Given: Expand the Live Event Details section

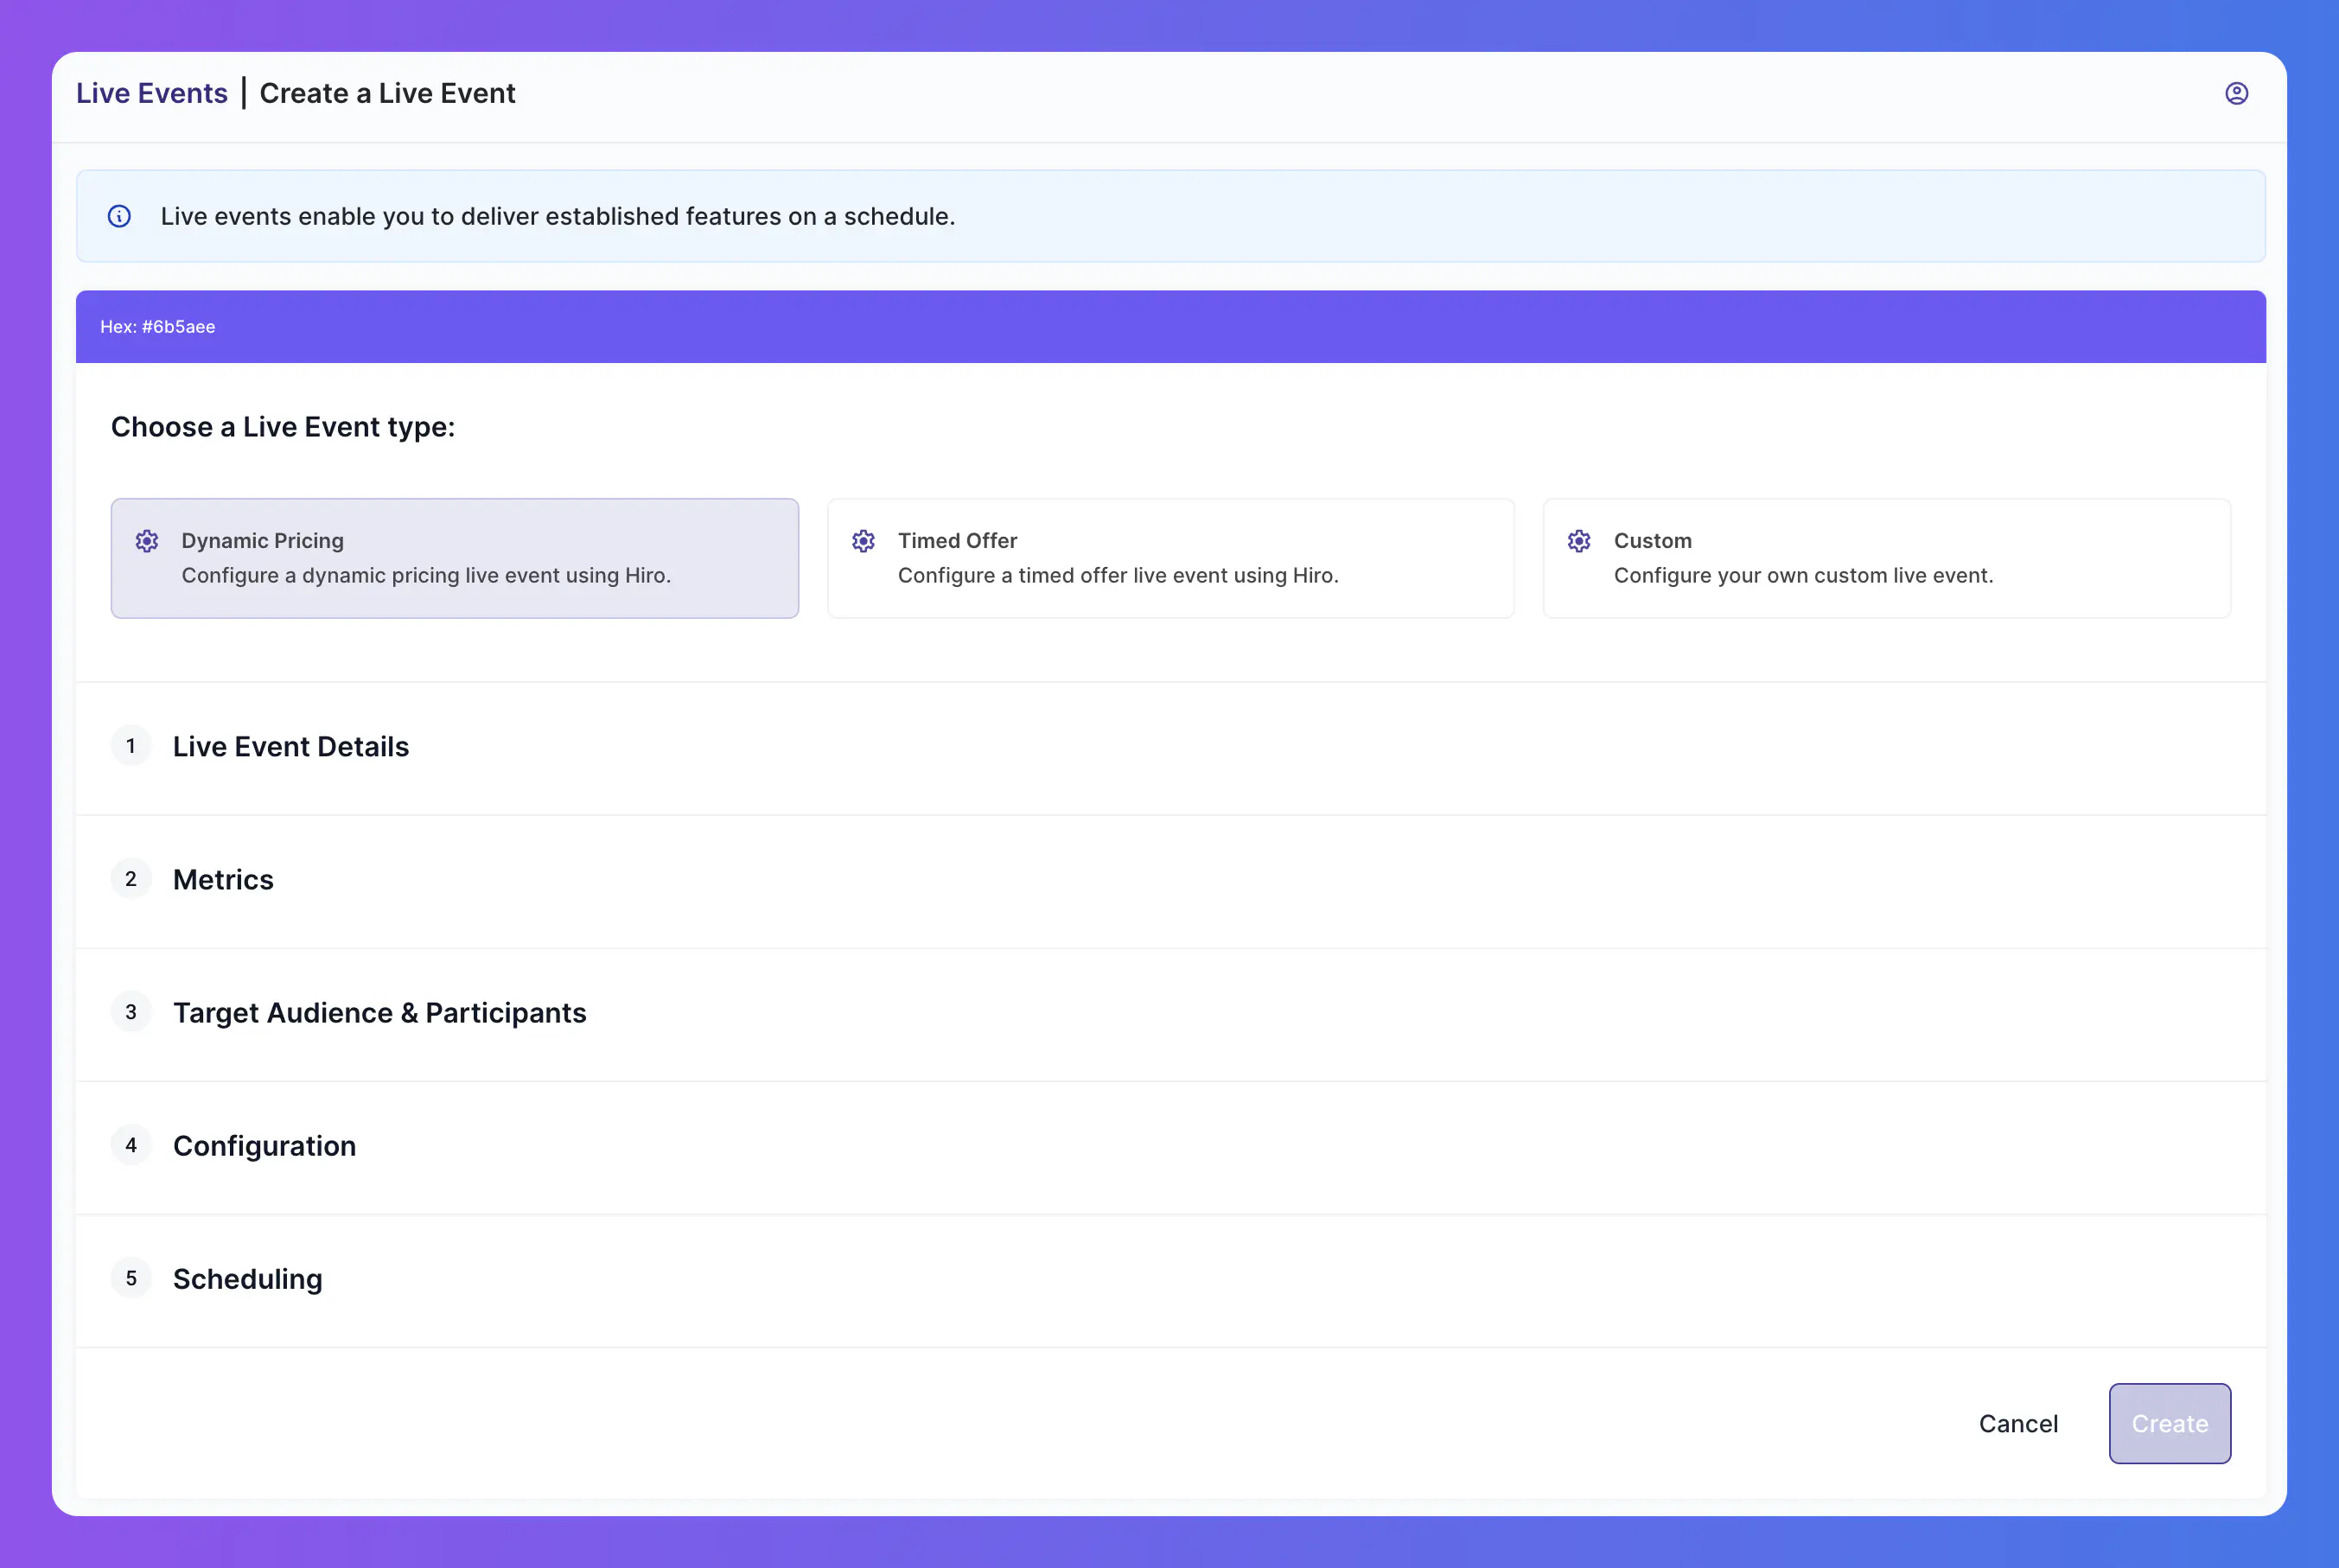Looking at the screenshot, I should pyautogui.click(x=1171, y=747).
